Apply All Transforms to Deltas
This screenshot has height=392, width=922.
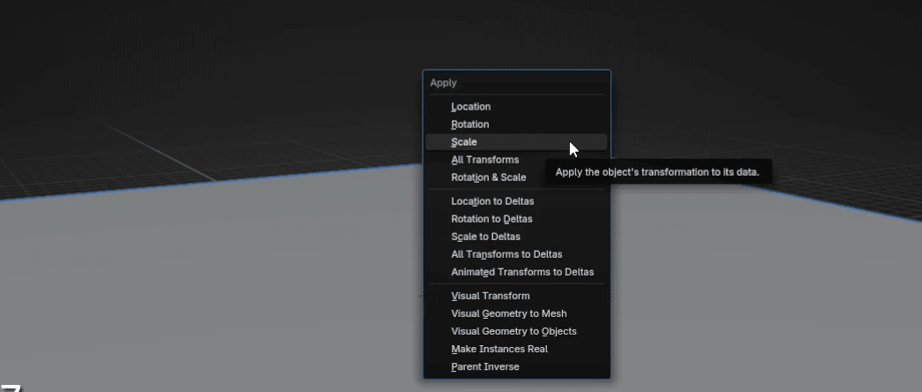[506, 254]
